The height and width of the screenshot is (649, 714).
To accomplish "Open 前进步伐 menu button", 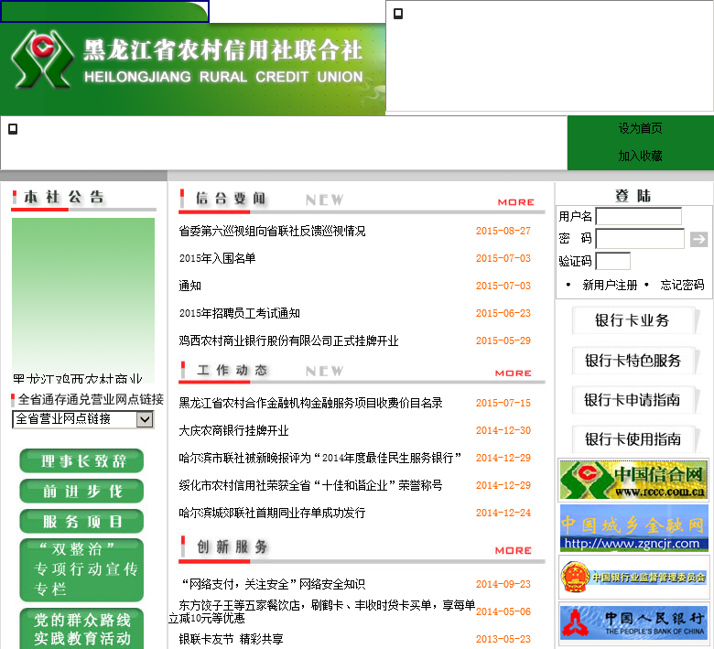I will pos(81,491).
